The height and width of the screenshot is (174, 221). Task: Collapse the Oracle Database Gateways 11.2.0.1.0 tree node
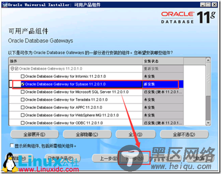click(x=12, y=69)
